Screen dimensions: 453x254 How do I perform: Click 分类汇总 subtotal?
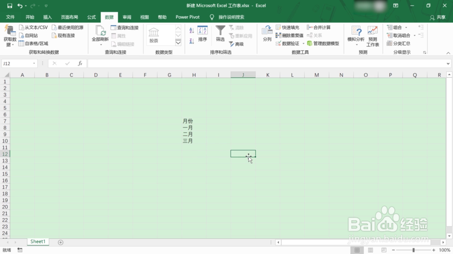tap(399, 43)
